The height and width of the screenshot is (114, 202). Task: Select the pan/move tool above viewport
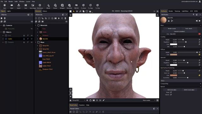point(77,11)
